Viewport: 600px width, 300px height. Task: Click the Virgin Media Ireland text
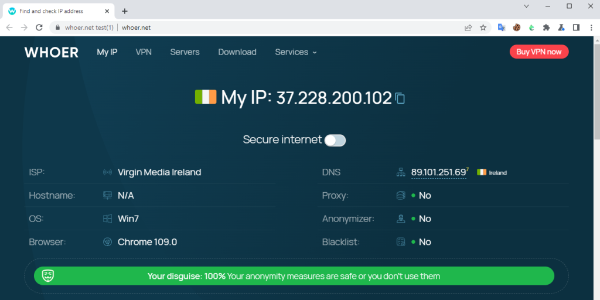click(159, 172)
